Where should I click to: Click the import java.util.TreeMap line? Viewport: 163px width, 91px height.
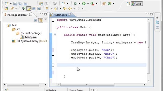79,20
